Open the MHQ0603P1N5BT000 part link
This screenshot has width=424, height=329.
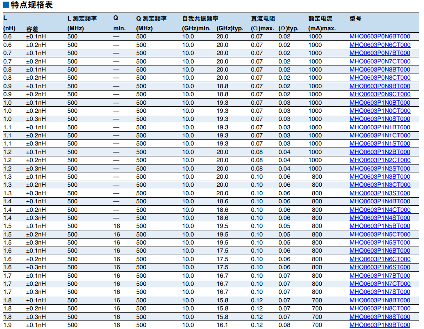click(380, 226)
